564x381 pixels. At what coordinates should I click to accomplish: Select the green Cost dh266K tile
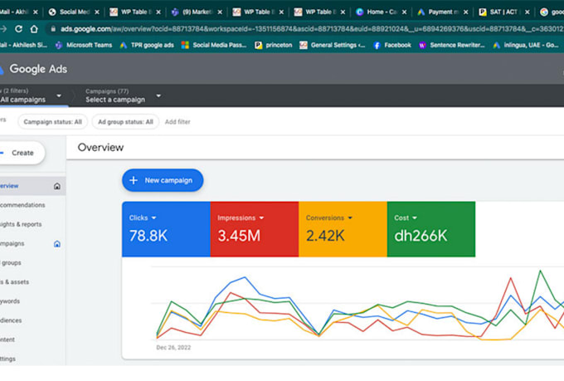[x=431, y=229]
